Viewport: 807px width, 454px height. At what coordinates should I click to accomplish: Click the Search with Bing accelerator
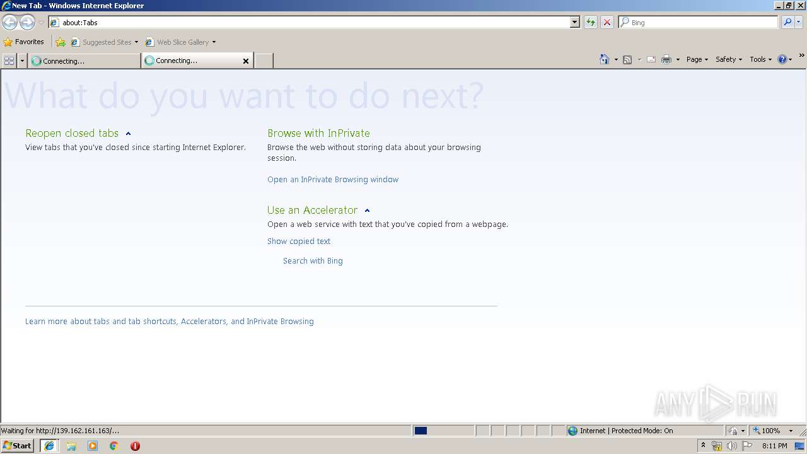313,260
